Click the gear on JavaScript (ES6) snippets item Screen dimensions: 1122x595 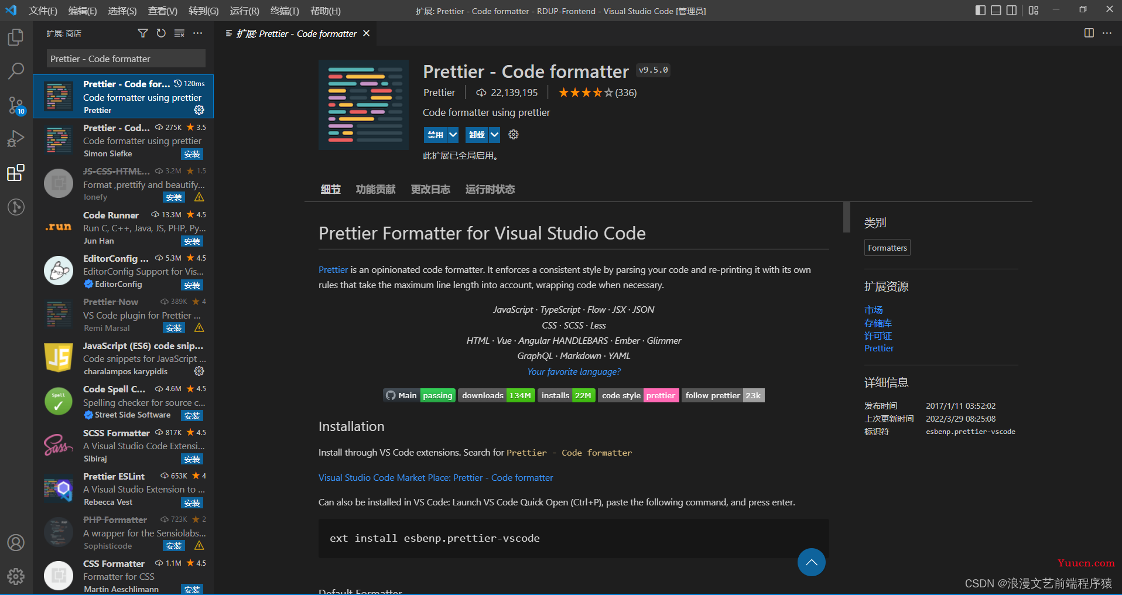(x=199, y=371)
